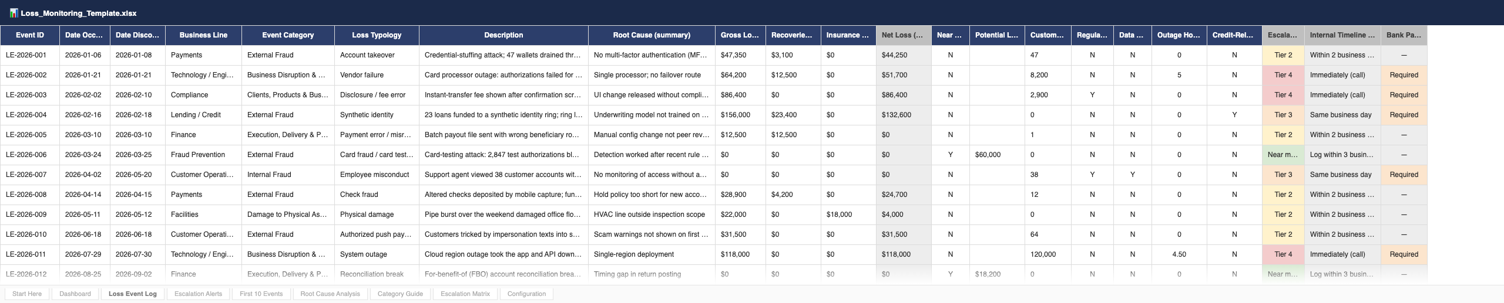
Task: Select Tier 3 cell in row LE-2026-004
Action: (1283, 115)
